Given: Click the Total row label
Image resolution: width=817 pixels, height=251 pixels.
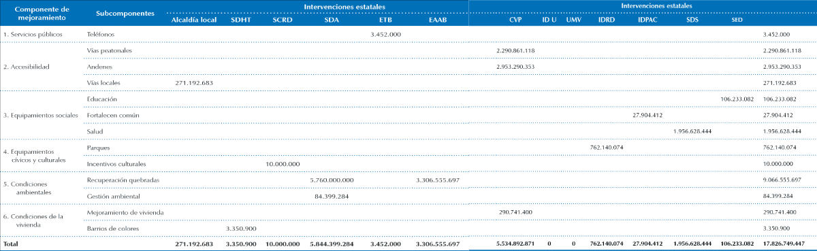Looking at the screenshot, I should tap(12, 244).
